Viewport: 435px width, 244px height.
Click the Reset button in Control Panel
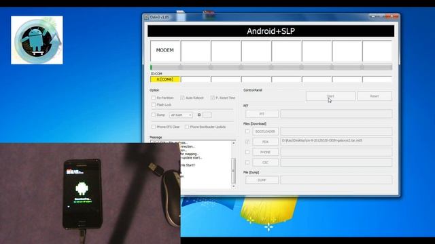[x=375, y=96]
